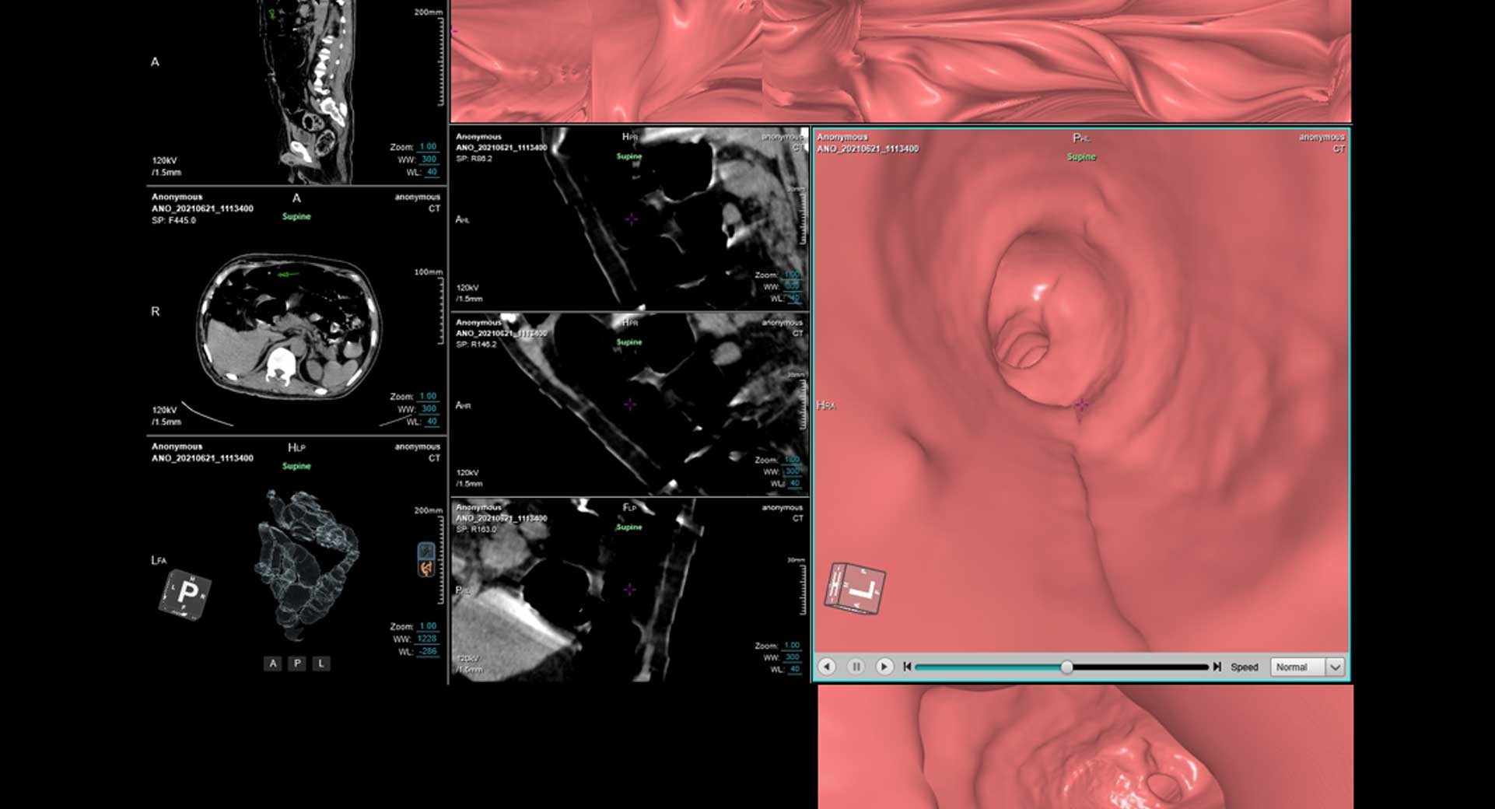
Task: Click the P view button under the 3D colon model
Action: point(297,664)
